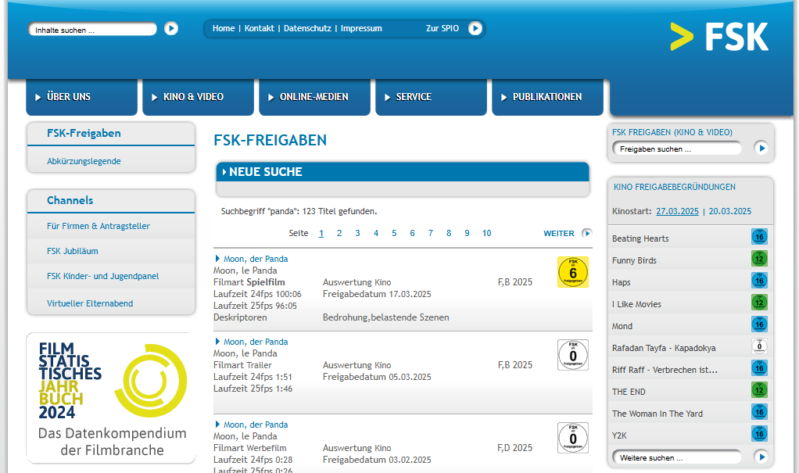Click the FSK 16 badge beside Haps
The image size is (799, 473).
coord(759,281)
